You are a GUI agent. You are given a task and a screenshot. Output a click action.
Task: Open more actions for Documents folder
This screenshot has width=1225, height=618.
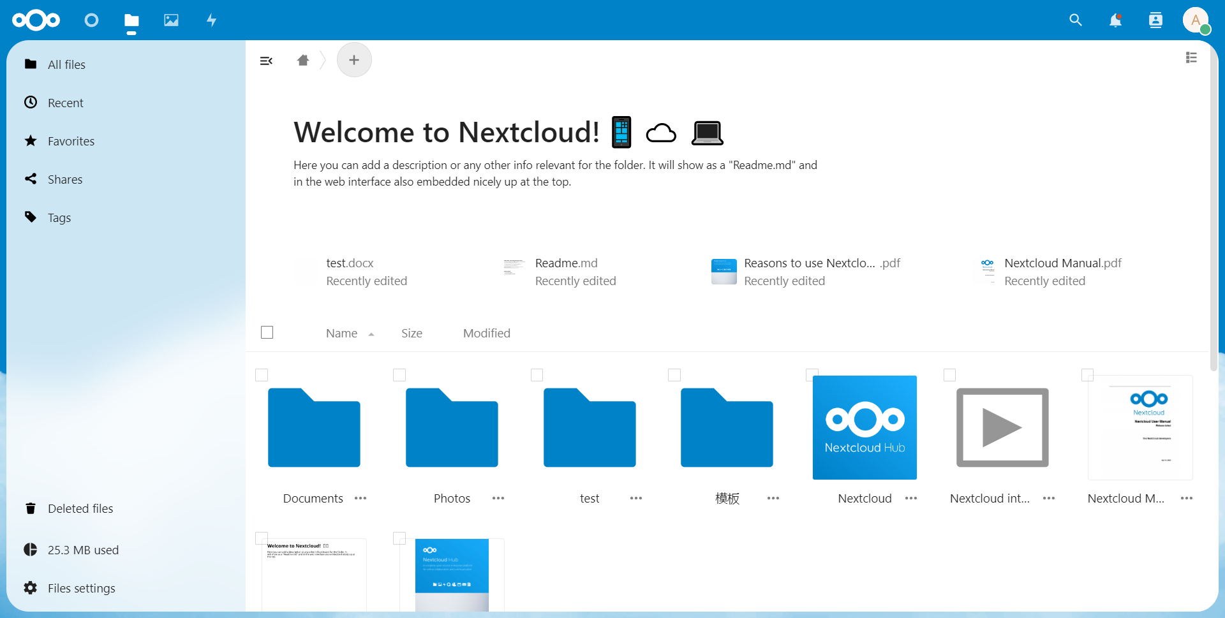click(x=360, y=498)
